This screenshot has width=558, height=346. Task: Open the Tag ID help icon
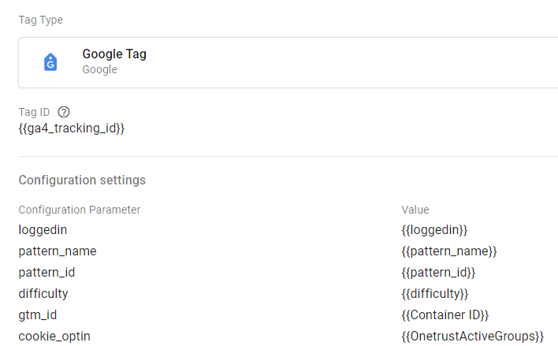coord(65,112)
